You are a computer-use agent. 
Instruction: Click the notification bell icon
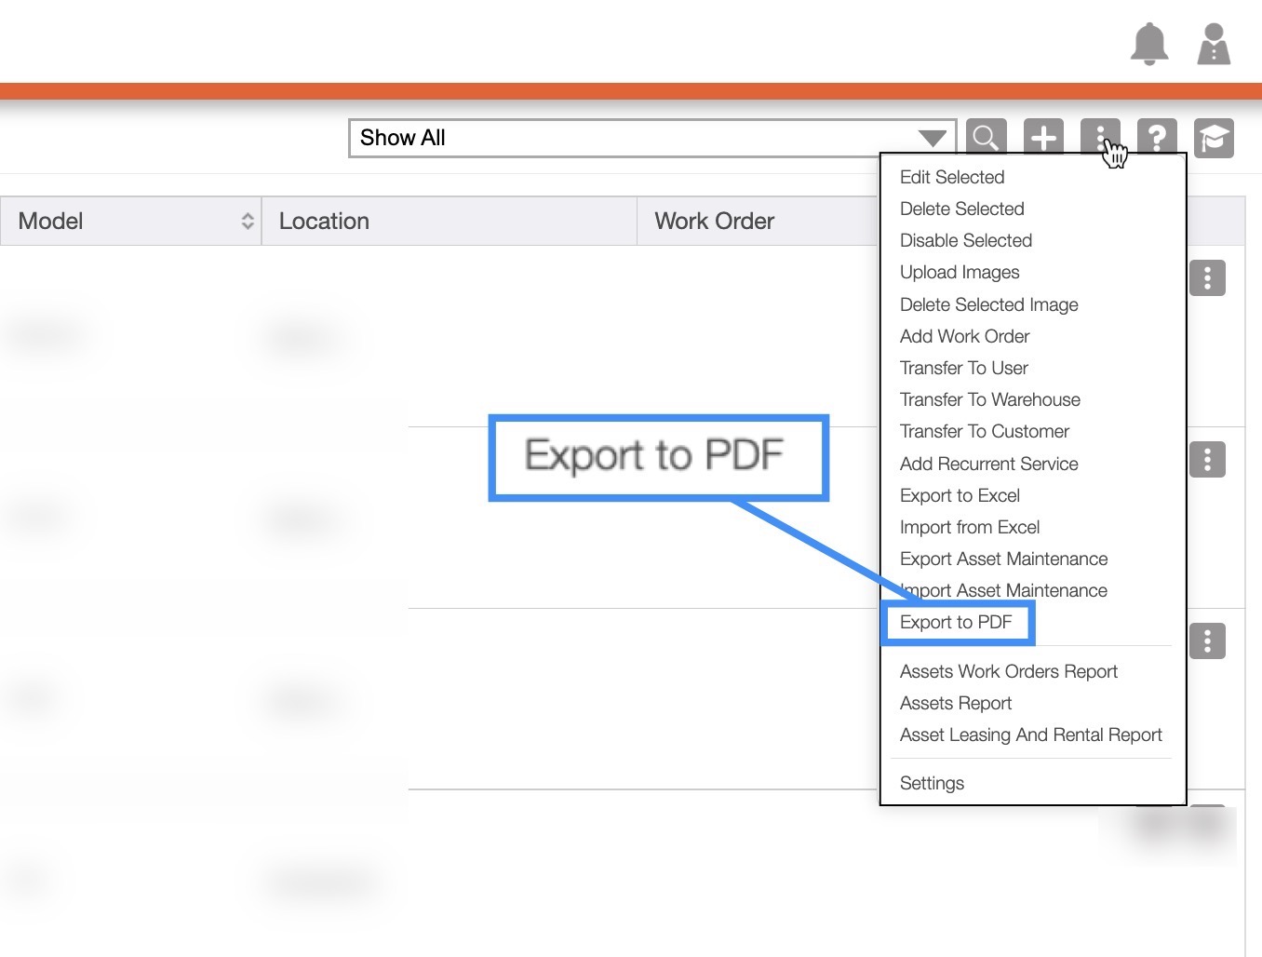tap(1148, 44)
